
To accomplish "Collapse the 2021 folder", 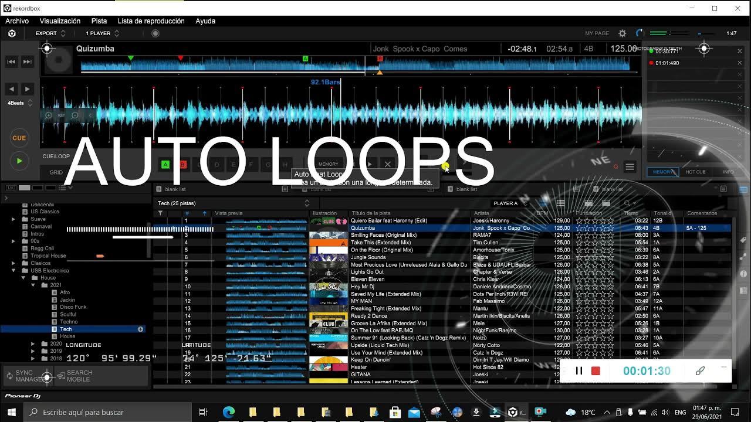I will (33, 285).
